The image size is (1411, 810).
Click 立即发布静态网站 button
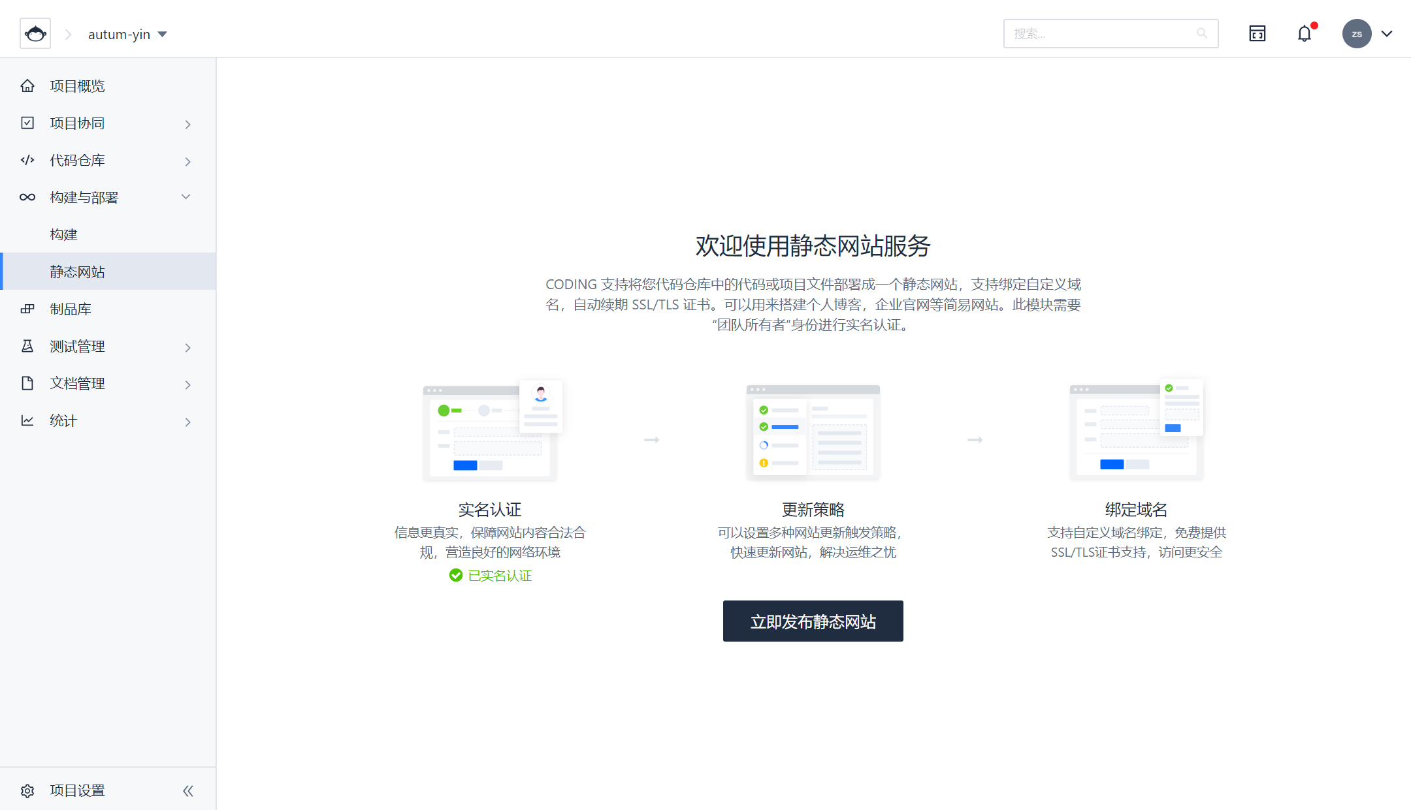tap(813, 621)
